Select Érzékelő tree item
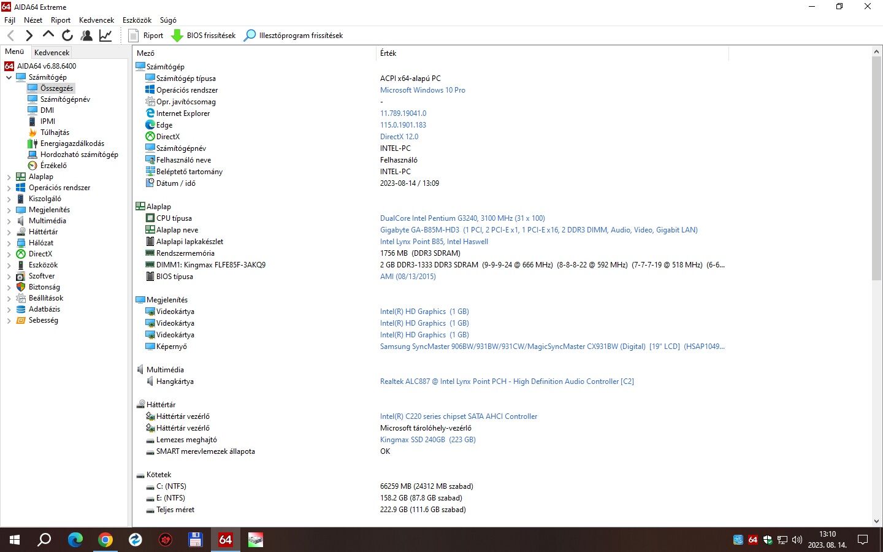The height and width of the screenshot is (552, 883). (53, 166)
